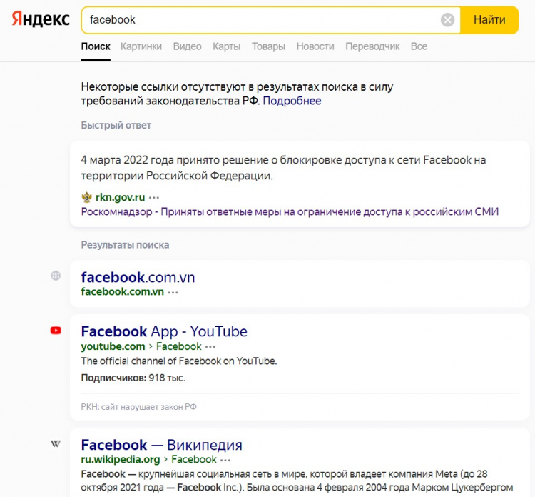Click the youtube.com domain link
This screenshot has width=535, height=497.
(113, 346)
